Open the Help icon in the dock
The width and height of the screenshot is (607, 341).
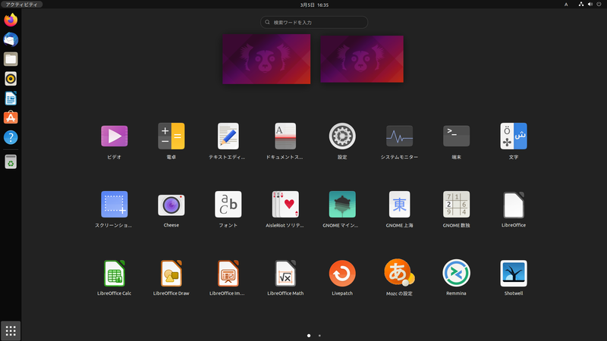pos(11,137)
